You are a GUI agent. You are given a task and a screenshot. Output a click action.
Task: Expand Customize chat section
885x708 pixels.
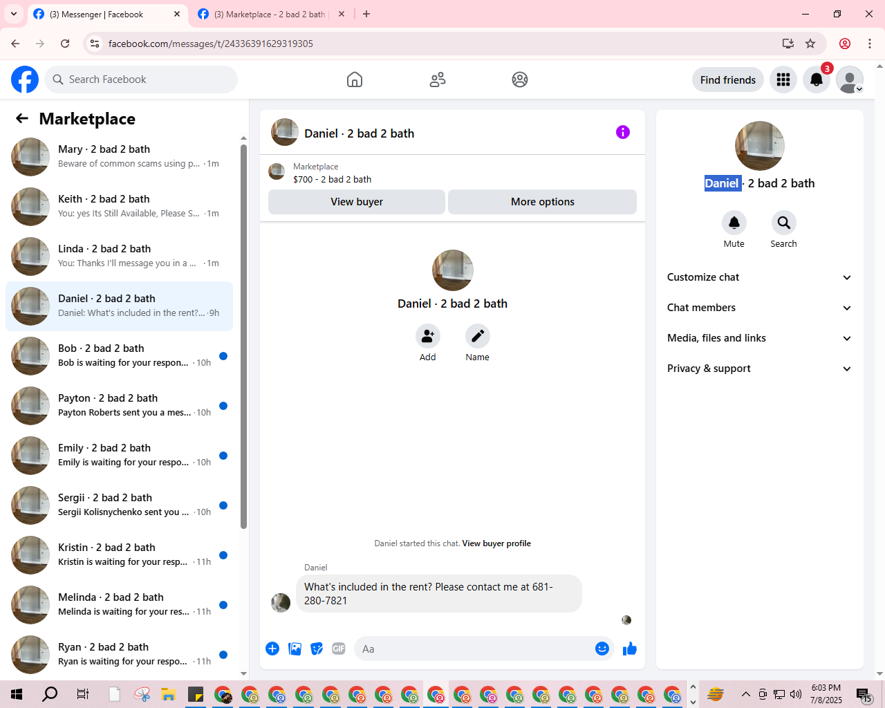759,277
